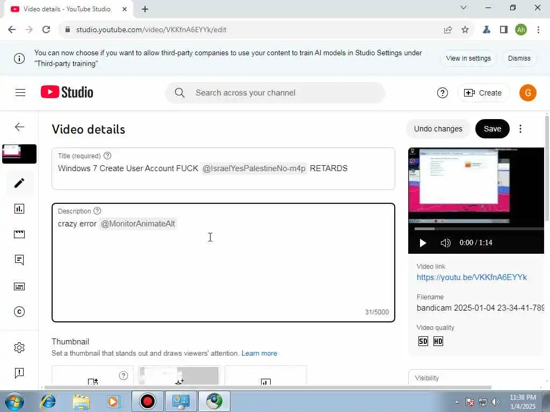This screenshot has height=412, width=550.
Task: Bookmark page with the star icon
Action: pyautogui.click(x=465, y=30)
